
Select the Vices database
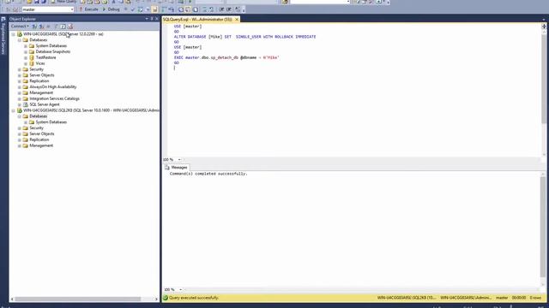(x=40, y=63)
